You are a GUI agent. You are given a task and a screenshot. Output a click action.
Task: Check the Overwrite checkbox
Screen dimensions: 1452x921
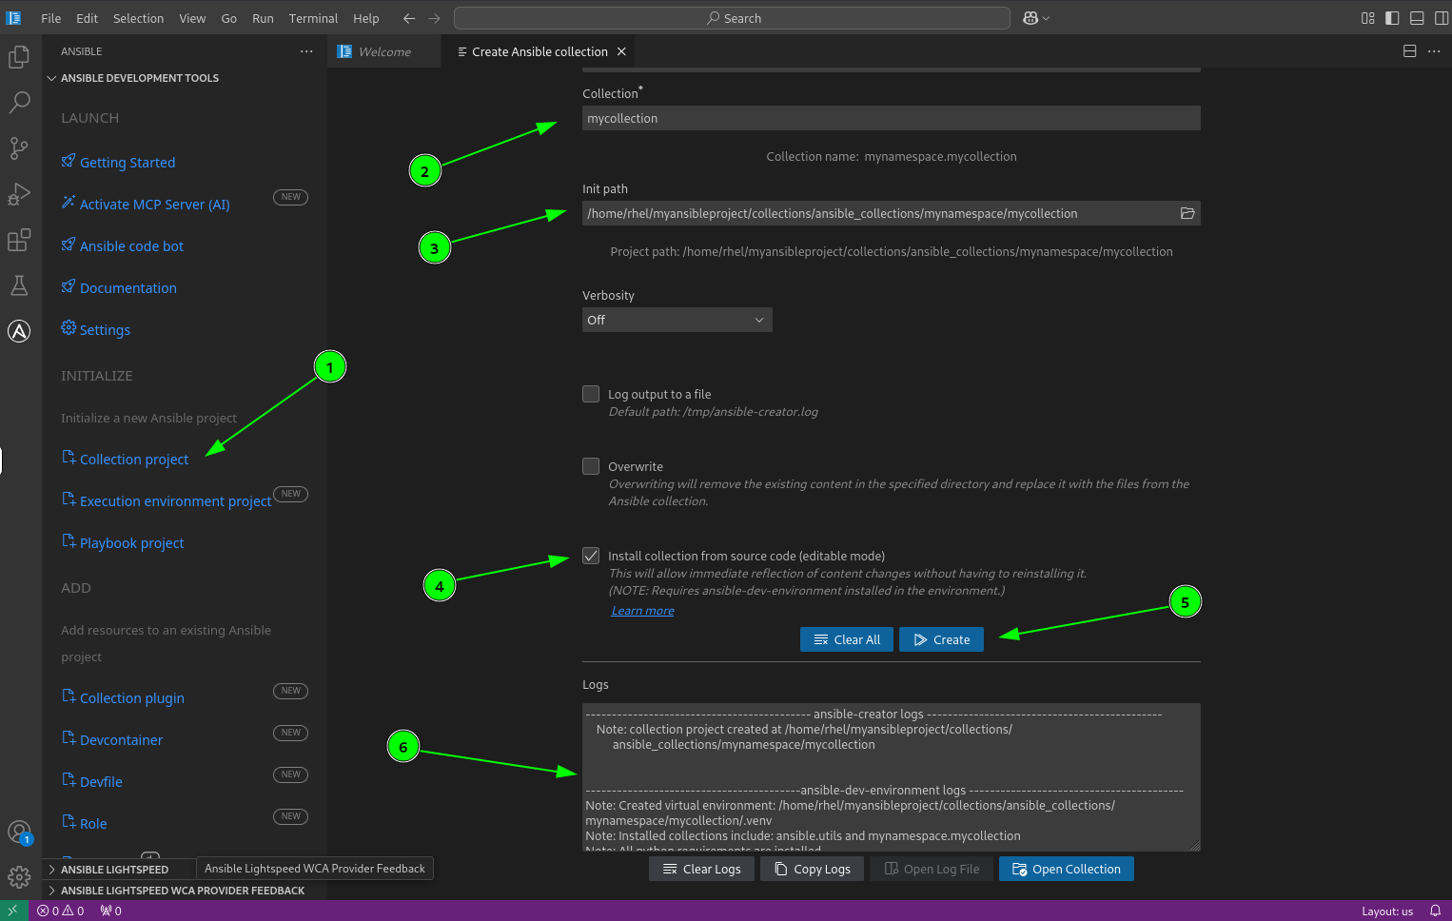click(x=591, y=466)
